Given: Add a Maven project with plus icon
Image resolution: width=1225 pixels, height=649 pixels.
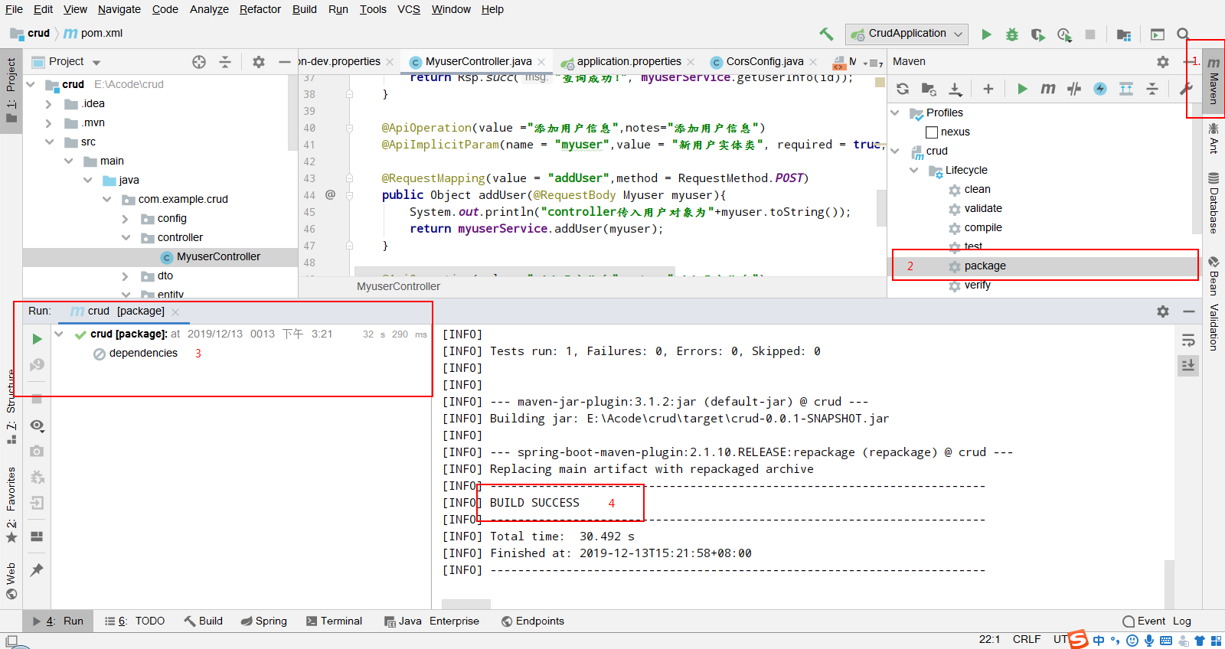Looking at the screenshot, I should coord(988,89).
